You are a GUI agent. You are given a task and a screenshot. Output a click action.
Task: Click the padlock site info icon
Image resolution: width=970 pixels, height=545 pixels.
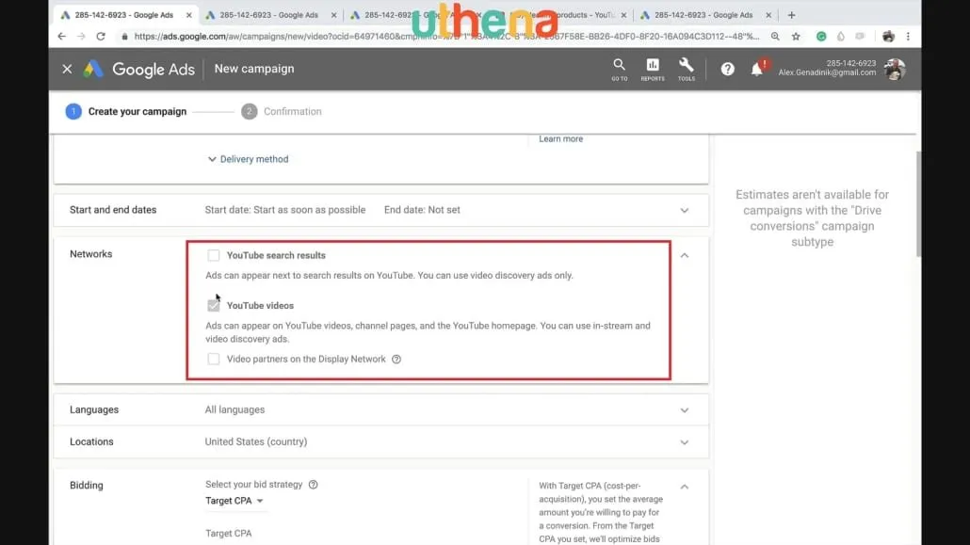pos(124,37)
